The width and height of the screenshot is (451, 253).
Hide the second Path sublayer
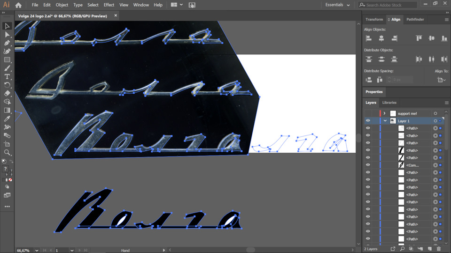pos(368,135)
